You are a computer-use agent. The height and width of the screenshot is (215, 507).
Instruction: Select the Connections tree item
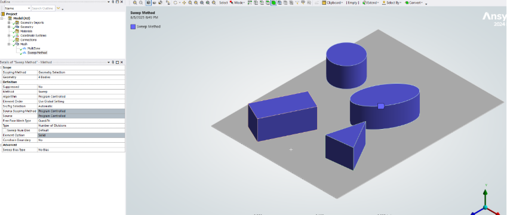[x=29, y=40]
